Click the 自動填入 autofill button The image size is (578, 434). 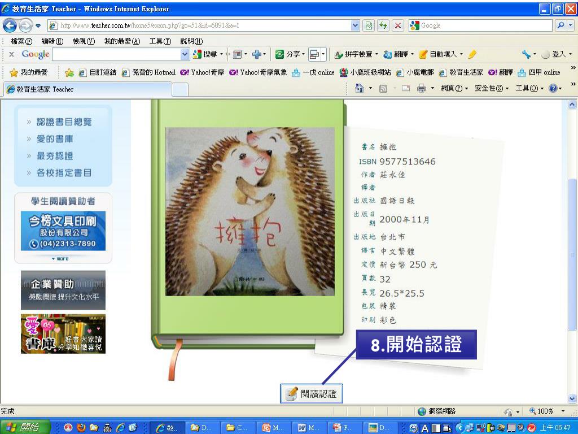pos(438,54)
